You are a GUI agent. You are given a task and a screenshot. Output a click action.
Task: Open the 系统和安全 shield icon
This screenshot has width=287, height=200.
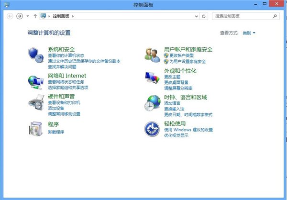pyautogui.click(x=36, y=55)
